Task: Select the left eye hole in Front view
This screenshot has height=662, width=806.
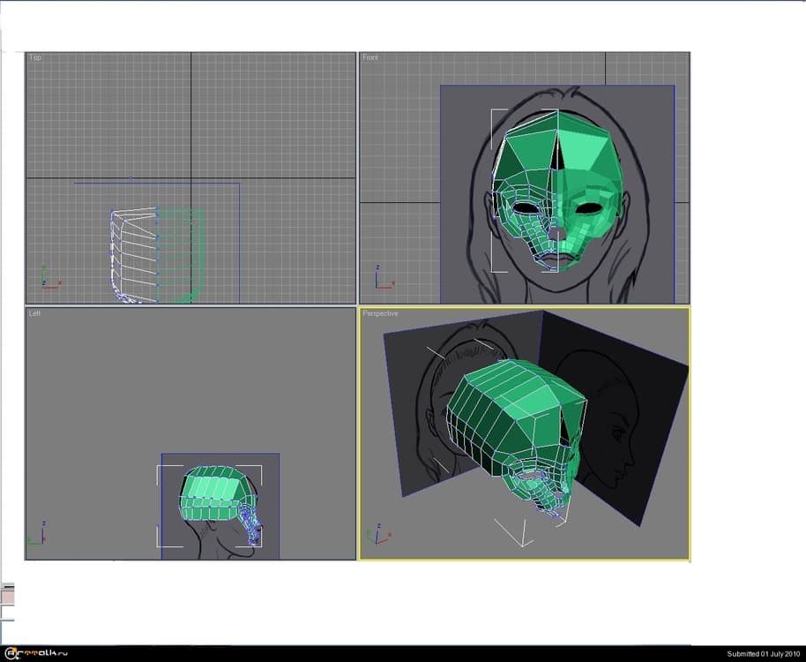Action: point(522,208)
